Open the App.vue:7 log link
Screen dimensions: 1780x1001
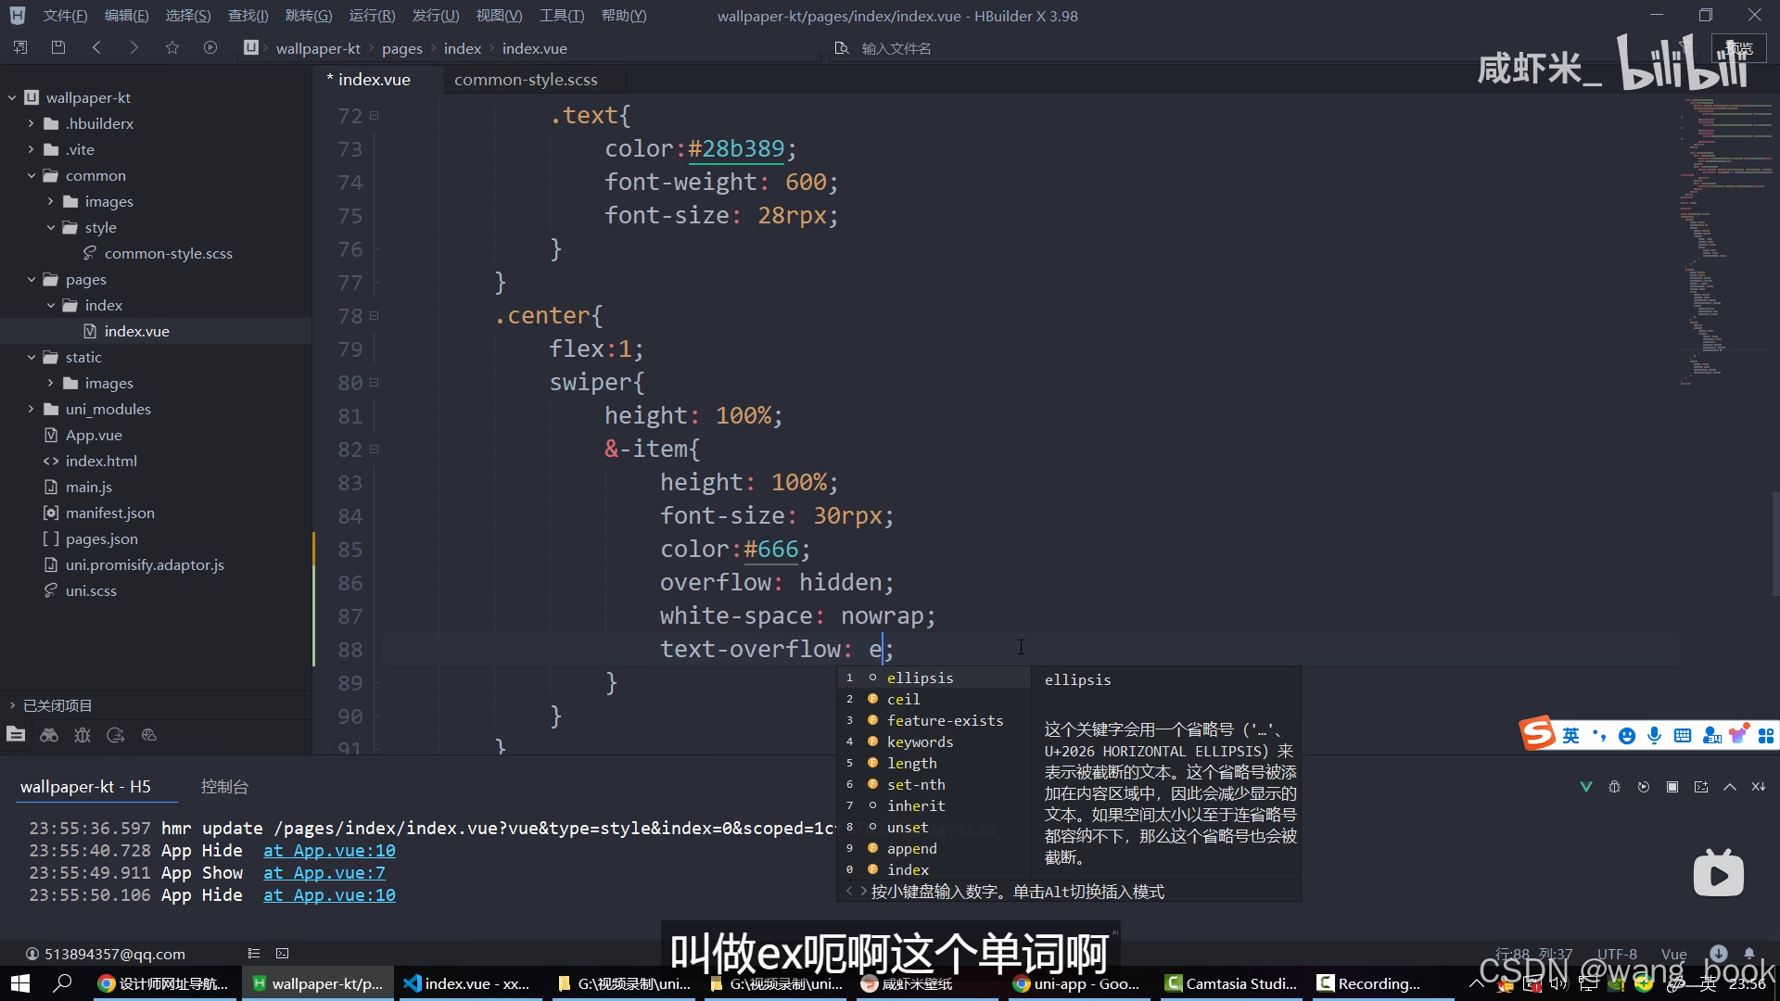324,873
